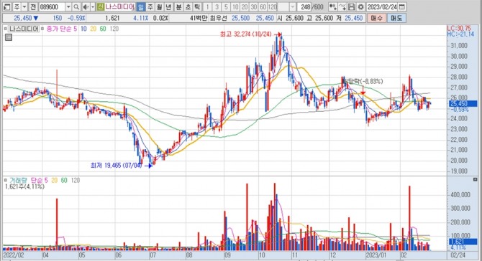Image resolution: width=482 pixels, height=261 pixels.
Task: Toggle the 나스미디어 price legend marker
Action: click(x=5, y=29)
